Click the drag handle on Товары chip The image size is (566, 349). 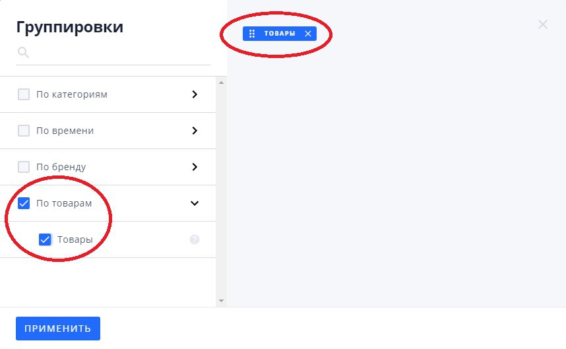coord(252,34)
